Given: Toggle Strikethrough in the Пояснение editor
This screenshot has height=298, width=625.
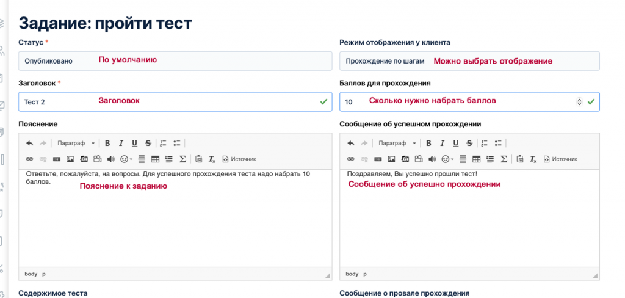Looking at the screenshot, I should [x=148, y=144].
